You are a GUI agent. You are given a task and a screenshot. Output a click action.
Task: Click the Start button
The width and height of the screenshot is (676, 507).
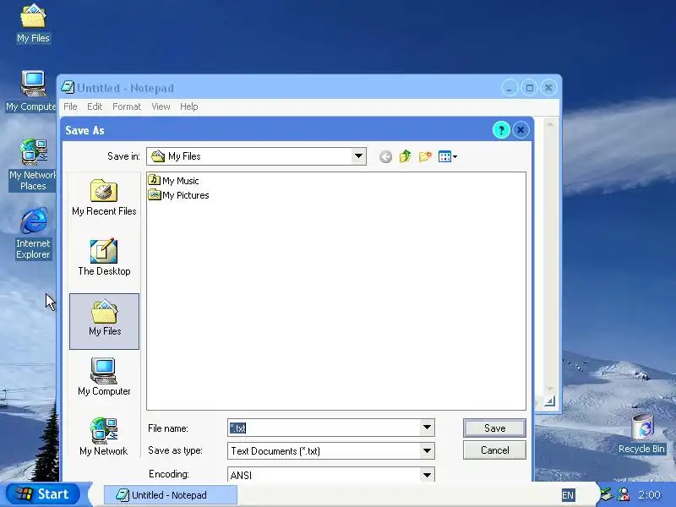point(43,494)
